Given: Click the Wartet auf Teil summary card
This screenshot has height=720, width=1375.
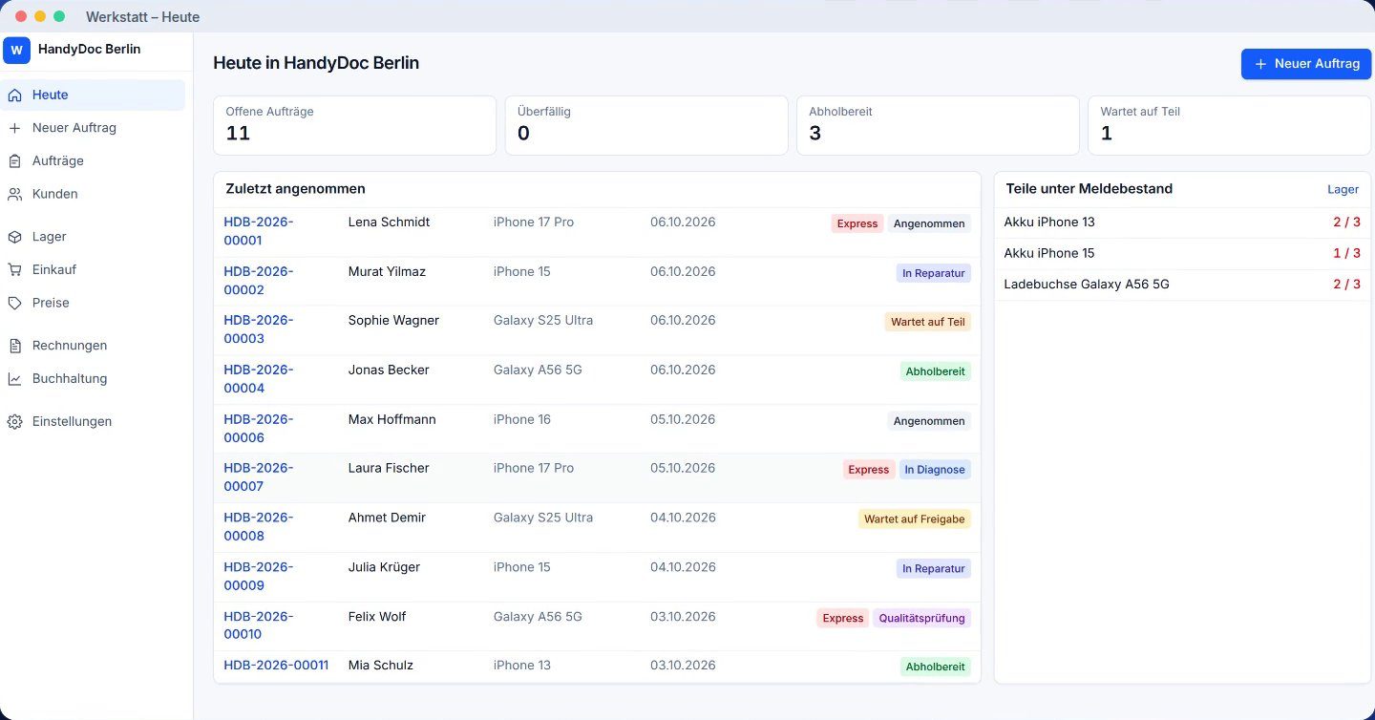Looking at the screenshot, I should (x=1229, y=125).
